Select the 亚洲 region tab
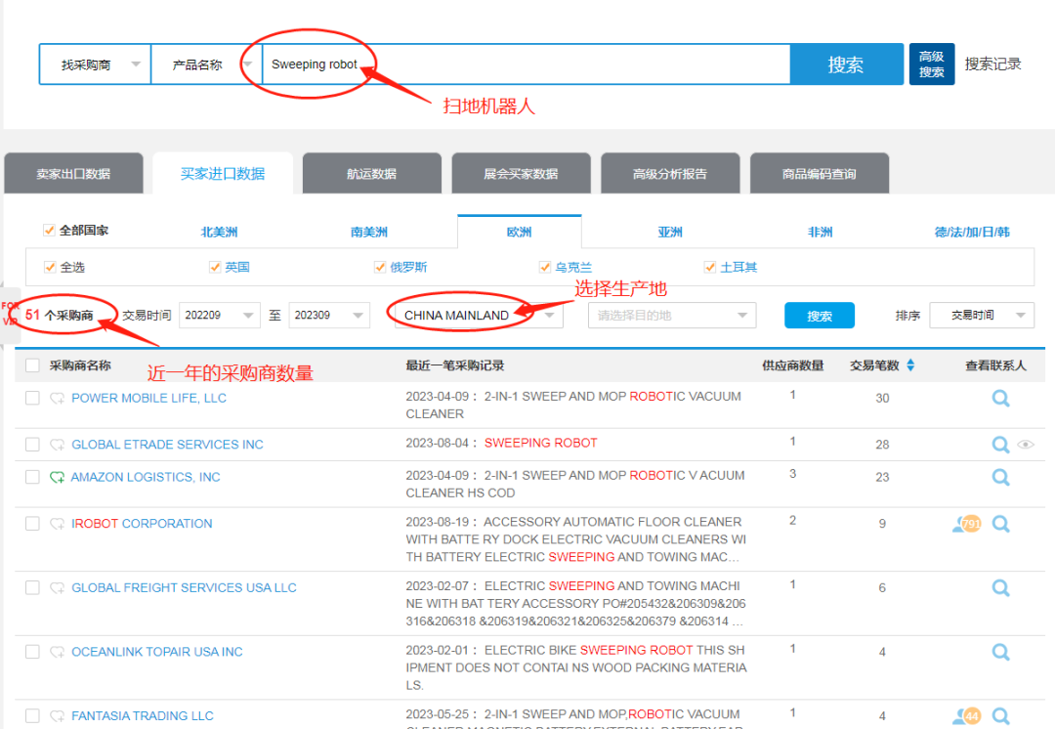1055x729 pixels. click(x=670, y=232)
